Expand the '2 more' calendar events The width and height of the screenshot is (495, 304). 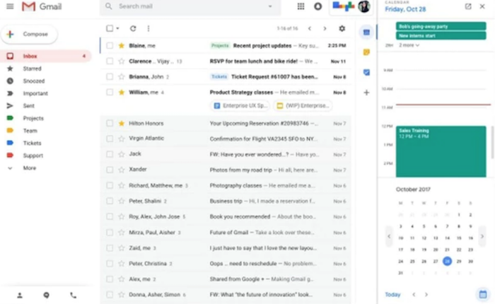[409, 45]
